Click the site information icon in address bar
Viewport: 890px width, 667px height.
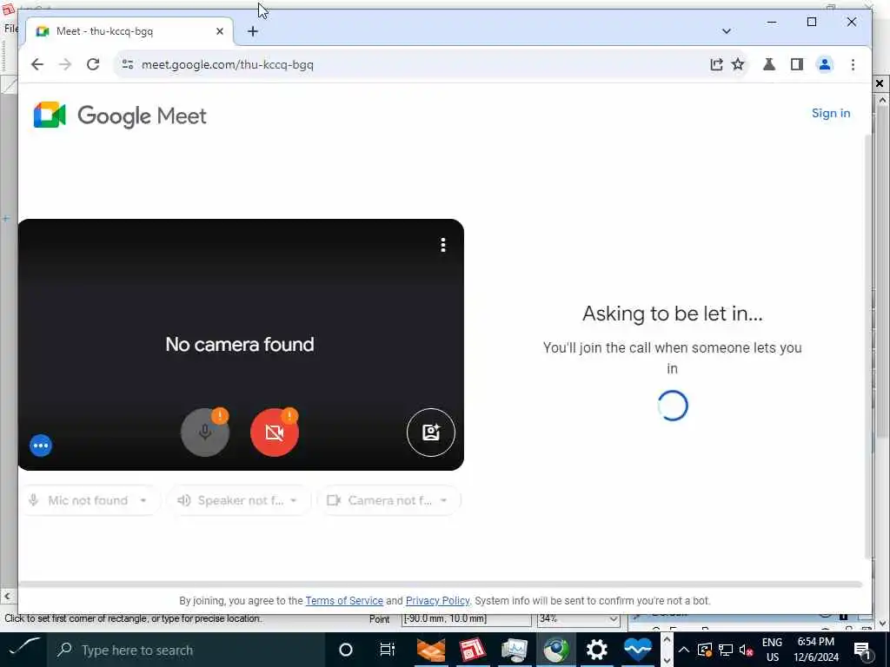(x=128, y=64)
